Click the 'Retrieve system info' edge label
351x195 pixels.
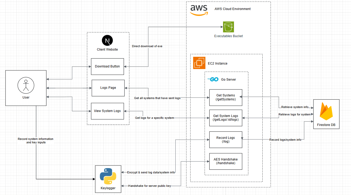pos(295,107)
